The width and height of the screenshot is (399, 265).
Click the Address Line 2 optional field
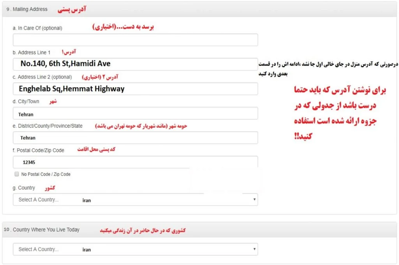point(135,89)
